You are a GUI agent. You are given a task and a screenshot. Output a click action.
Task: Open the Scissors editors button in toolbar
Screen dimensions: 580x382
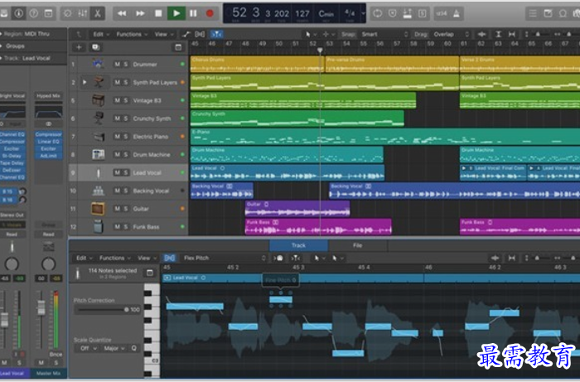pos(99,12)
